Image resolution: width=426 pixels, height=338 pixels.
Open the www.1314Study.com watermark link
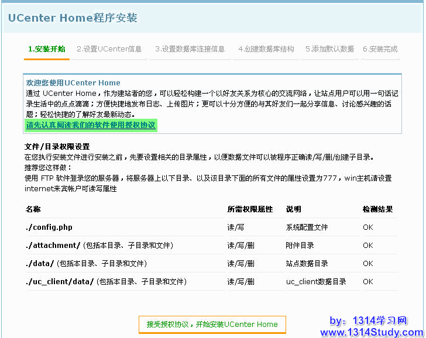coord(372,332)
